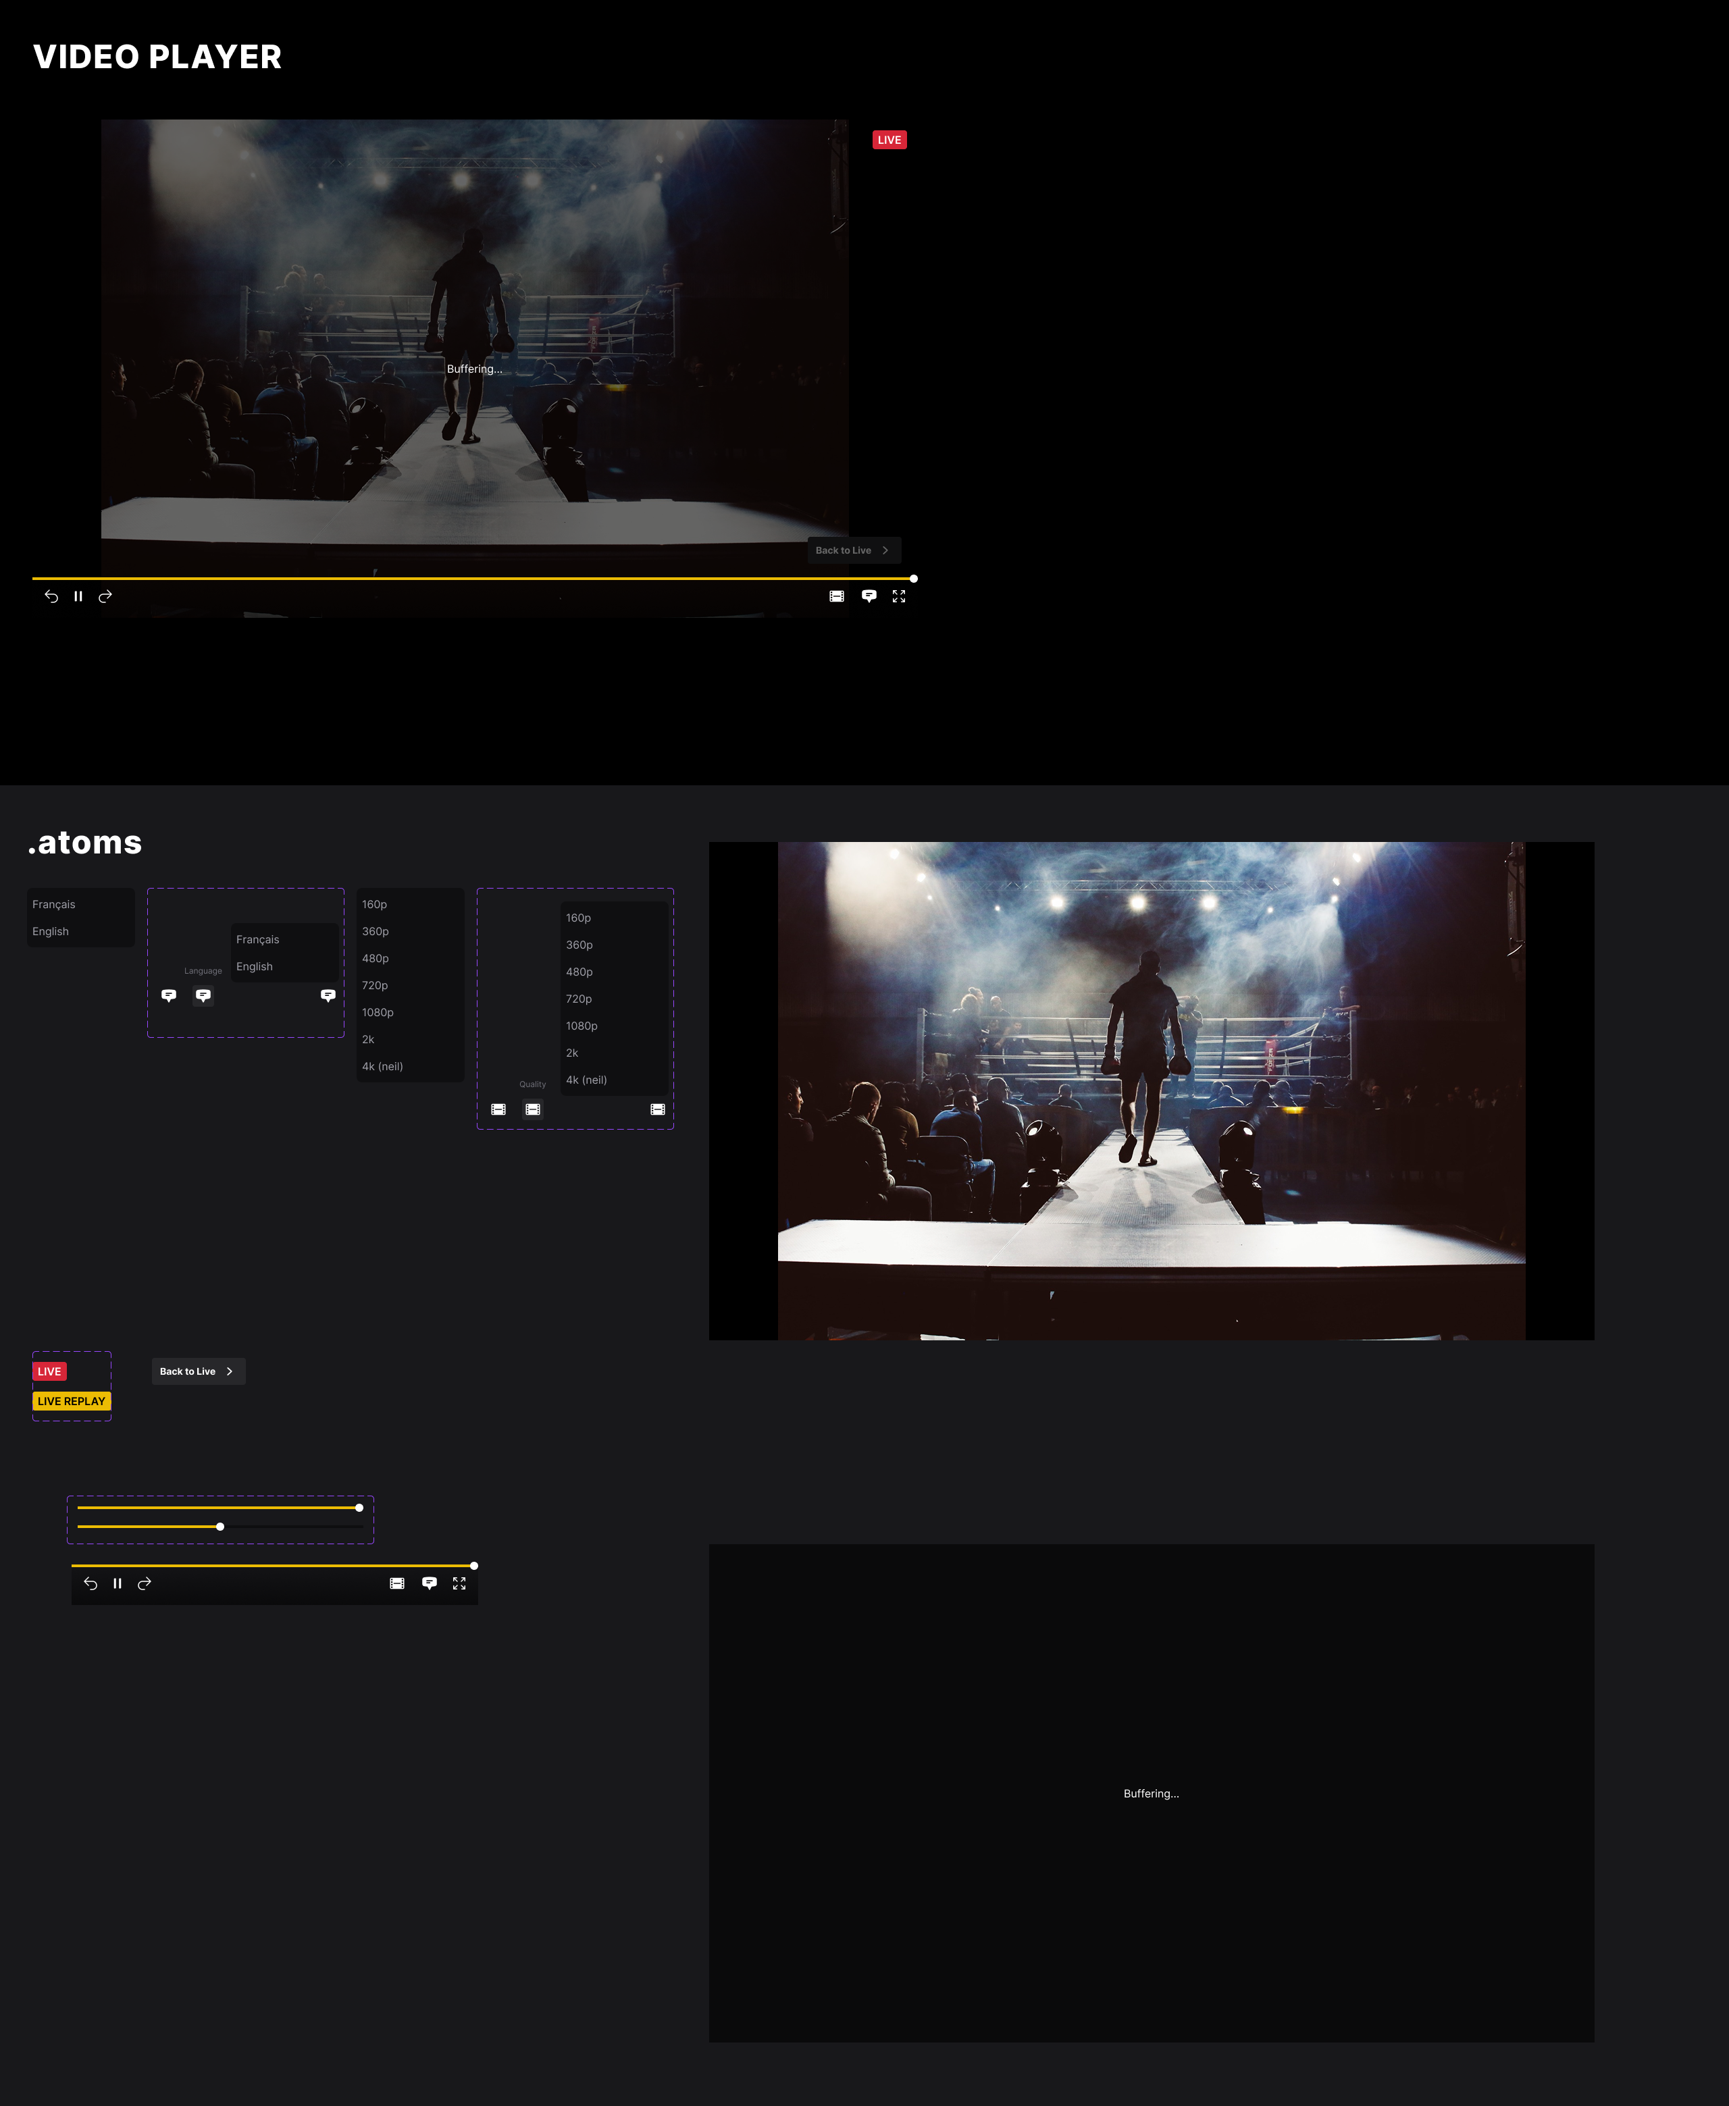The width and height of the screenshot is (1729, 2106).
Task: Click the Back to Live button on the video
Action: pos(854,551)
